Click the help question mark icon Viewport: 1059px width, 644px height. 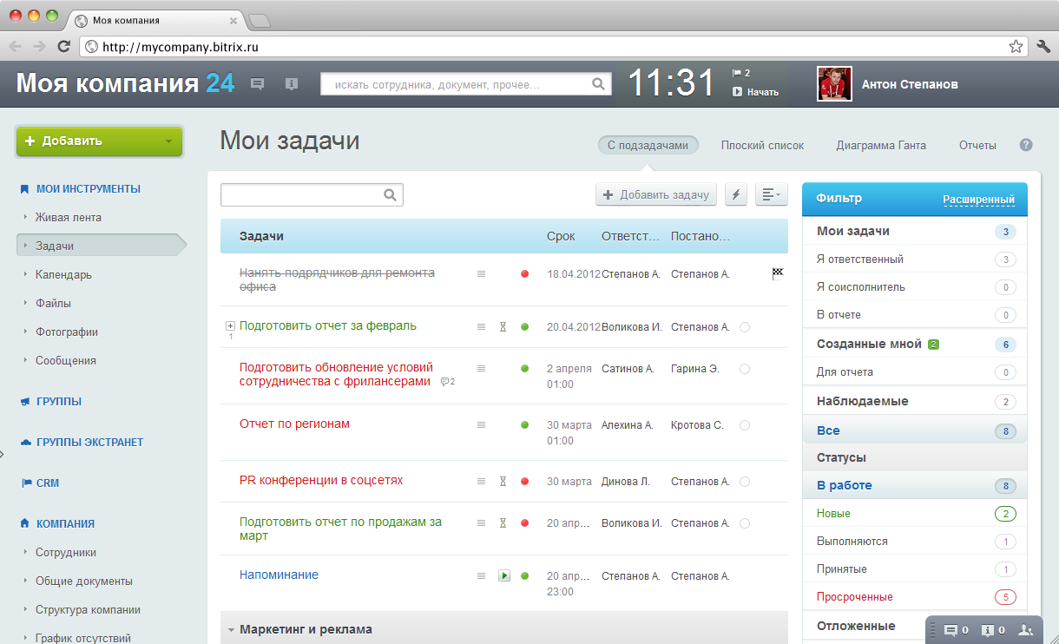click(x=1026, y=145)
